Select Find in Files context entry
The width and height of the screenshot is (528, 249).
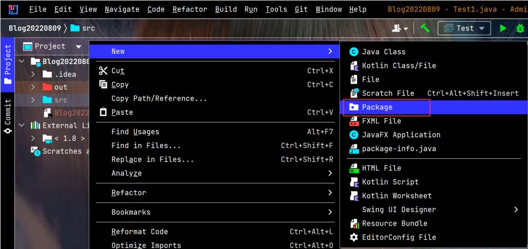(146, 146)
